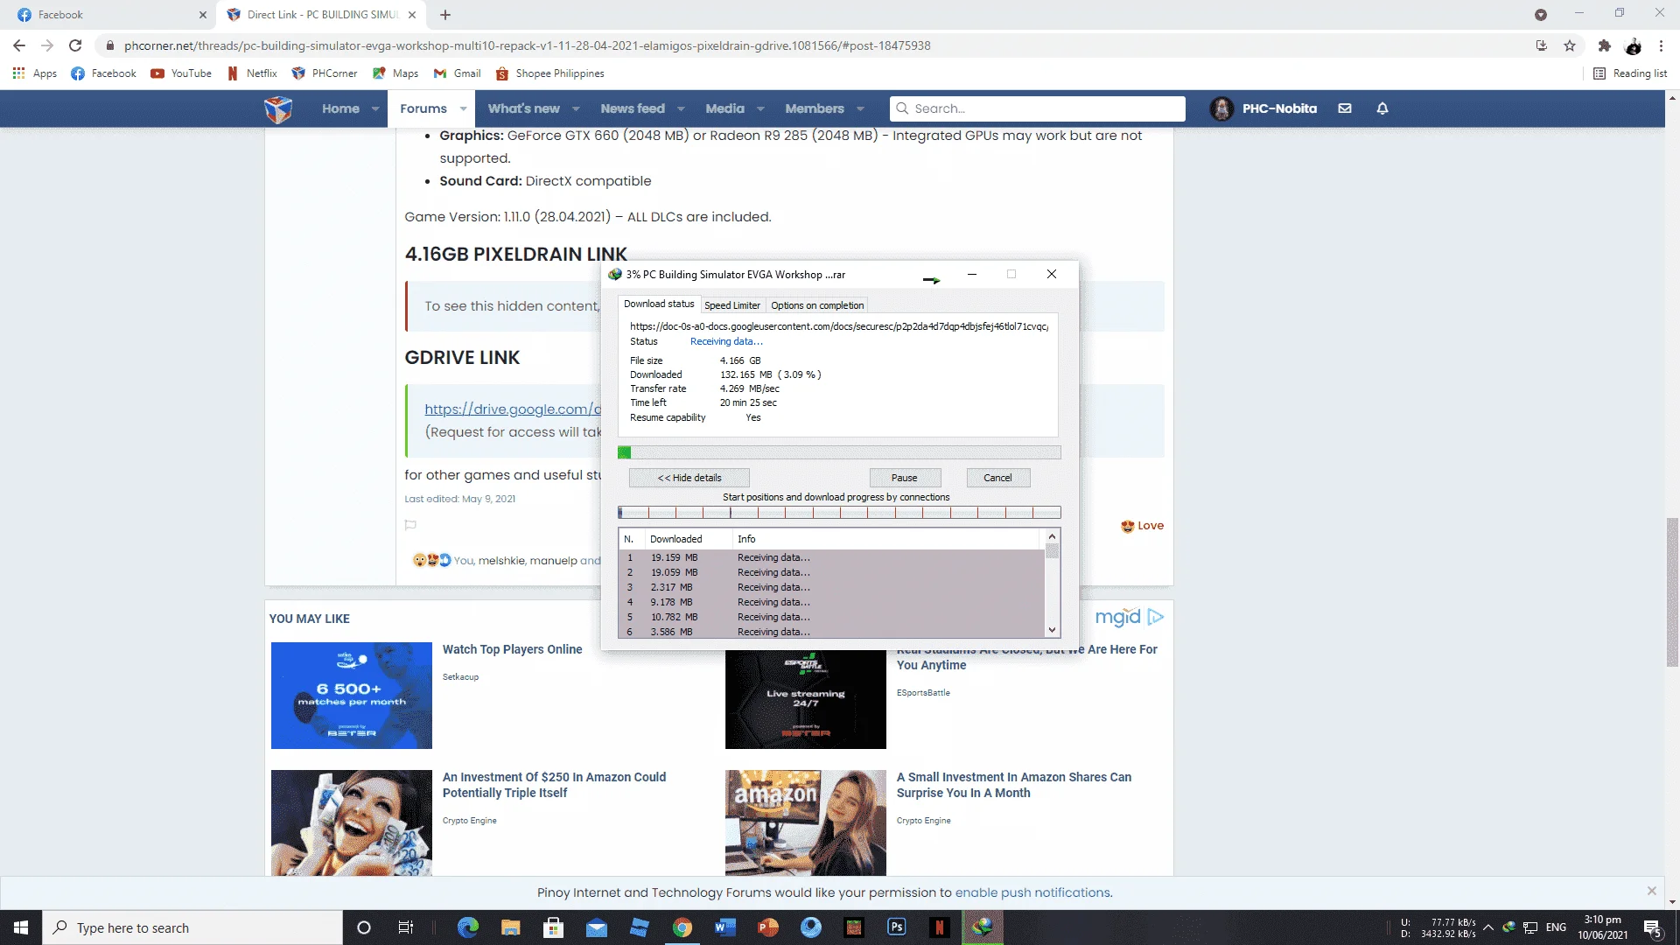
Task: Click the report flag icon under the post
Action: pos(410,525)
